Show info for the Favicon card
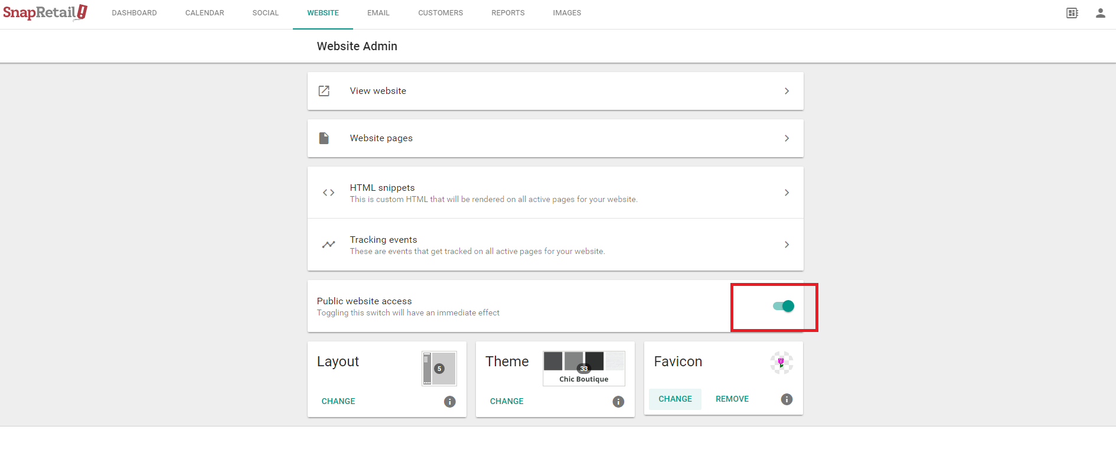Screen dimensions: 1116x472 (x=787, y=399)
